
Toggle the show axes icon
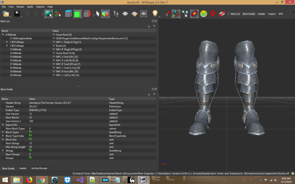176,14
